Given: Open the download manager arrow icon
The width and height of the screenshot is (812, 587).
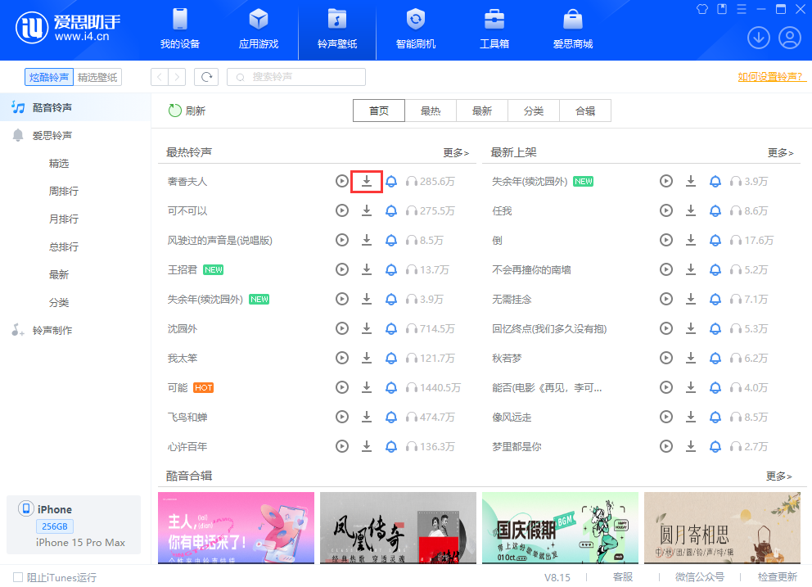Looking at the screenshot, I should point(759,38).
